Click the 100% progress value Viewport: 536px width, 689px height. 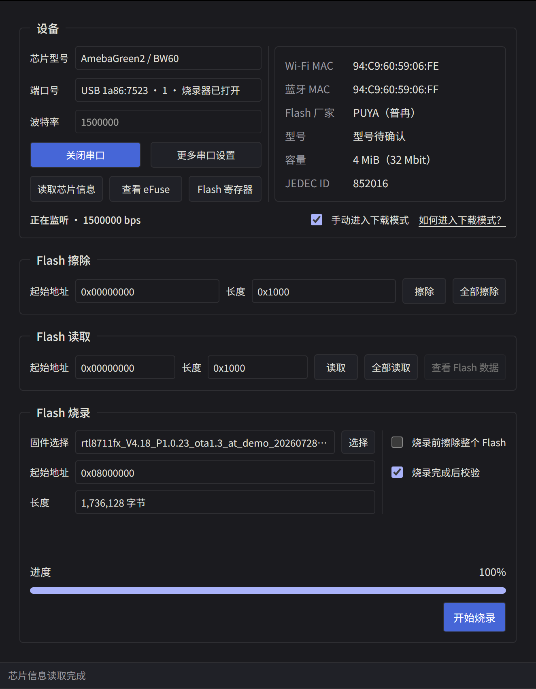pos(492,572)
